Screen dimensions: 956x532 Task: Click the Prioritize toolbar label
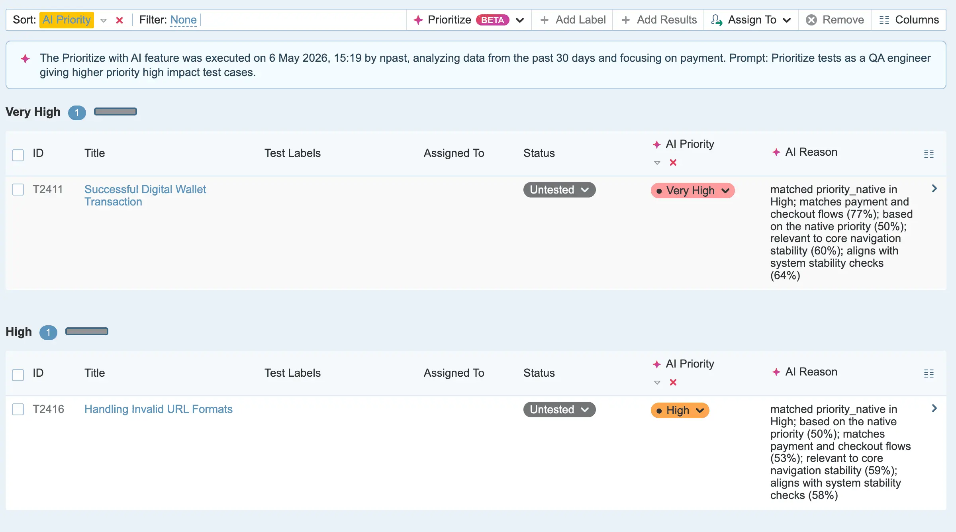pyautogui.click(x=449, y=20)
